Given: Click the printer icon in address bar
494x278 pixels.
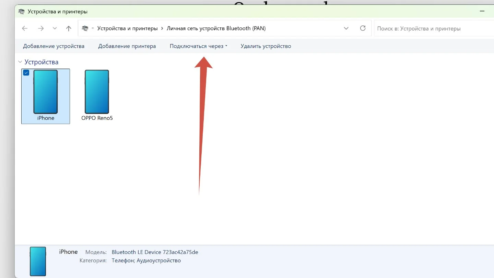Looking at the screenshot, I should tap(85, 28).
